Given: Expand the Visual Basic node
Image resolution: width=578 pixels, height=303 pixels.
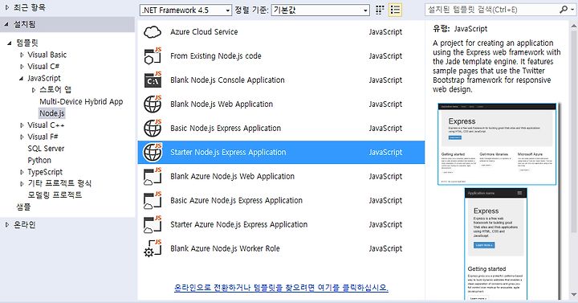Looking at the screenshot, I should click(22, 55).
